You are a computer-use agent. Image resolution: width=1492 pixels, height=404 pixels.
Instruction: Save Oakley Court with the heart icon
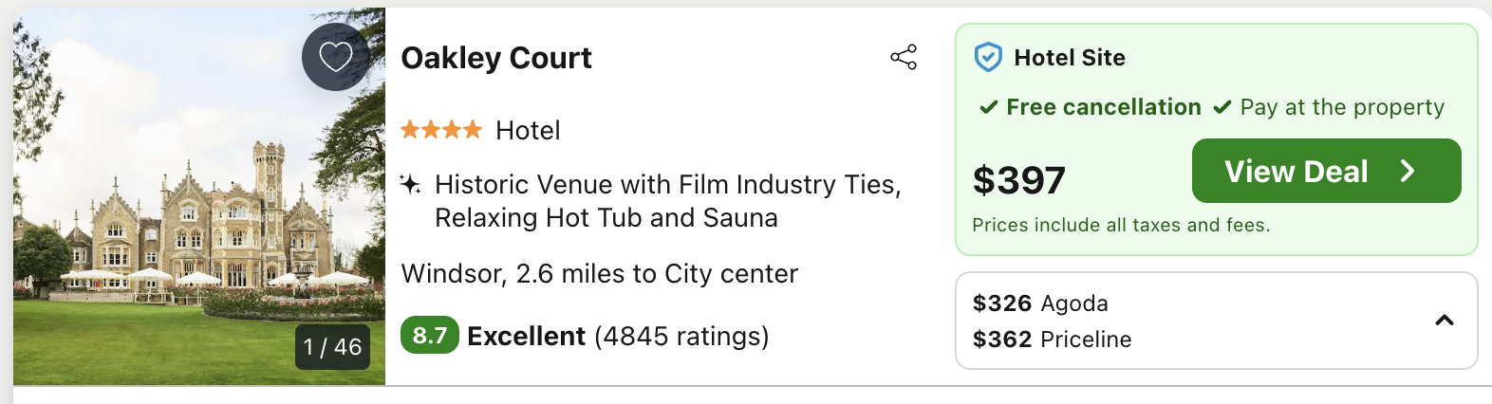336,57
